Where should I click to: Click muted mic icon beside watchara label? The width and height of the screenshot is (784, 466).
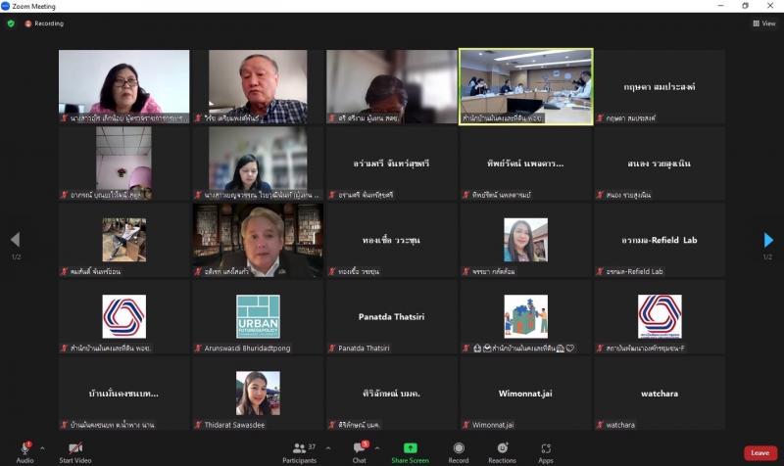[600, 425]
